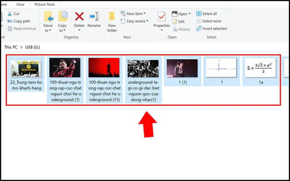Screen dimensions: 290x181
Task: Select the 100-thuat-ngu underground (1) image thumbnail
Action: pos(65,68)
